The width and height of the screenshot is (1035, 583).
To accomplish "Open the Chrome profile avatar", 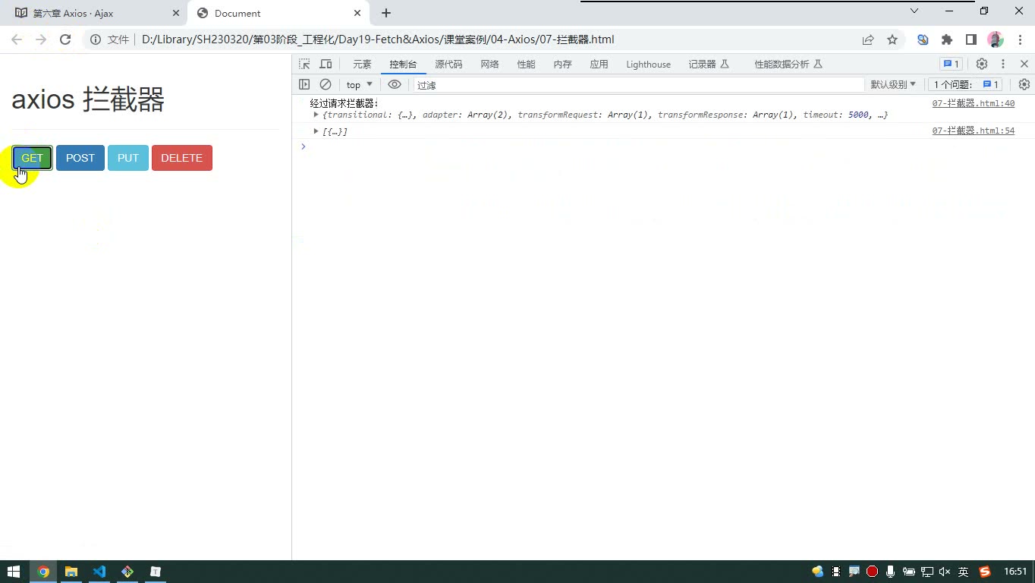I will 996,39.
